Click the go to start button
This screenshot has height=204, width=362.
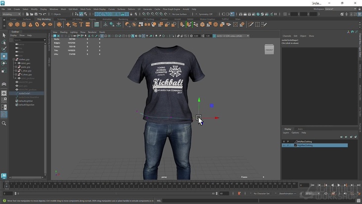313,185
